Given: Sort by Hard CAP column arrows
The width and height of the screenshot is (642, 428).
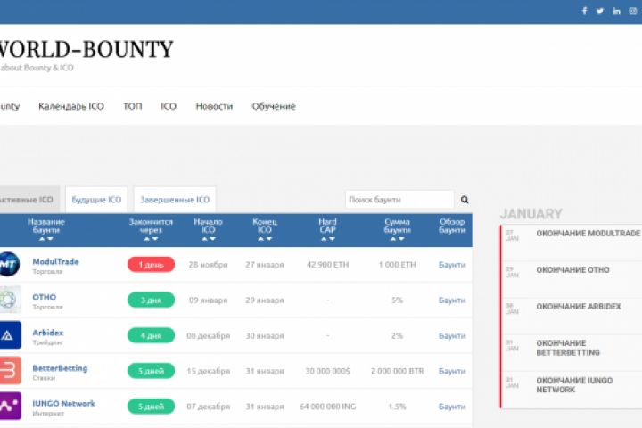Looking at the screenshot, I should (327, 239).
